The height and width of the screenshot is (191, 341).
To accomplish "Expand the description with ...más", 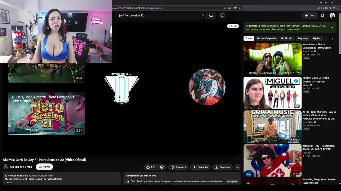I will click(x=9, y=183).
